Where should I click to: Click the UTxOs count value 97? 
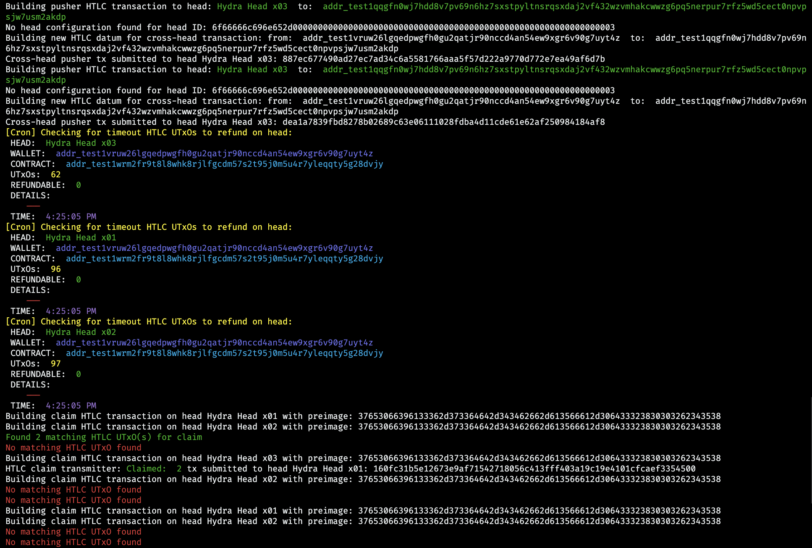point(55,364)
